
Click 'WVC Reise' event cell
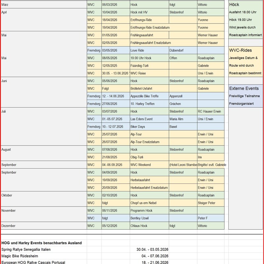coord(149,73)
